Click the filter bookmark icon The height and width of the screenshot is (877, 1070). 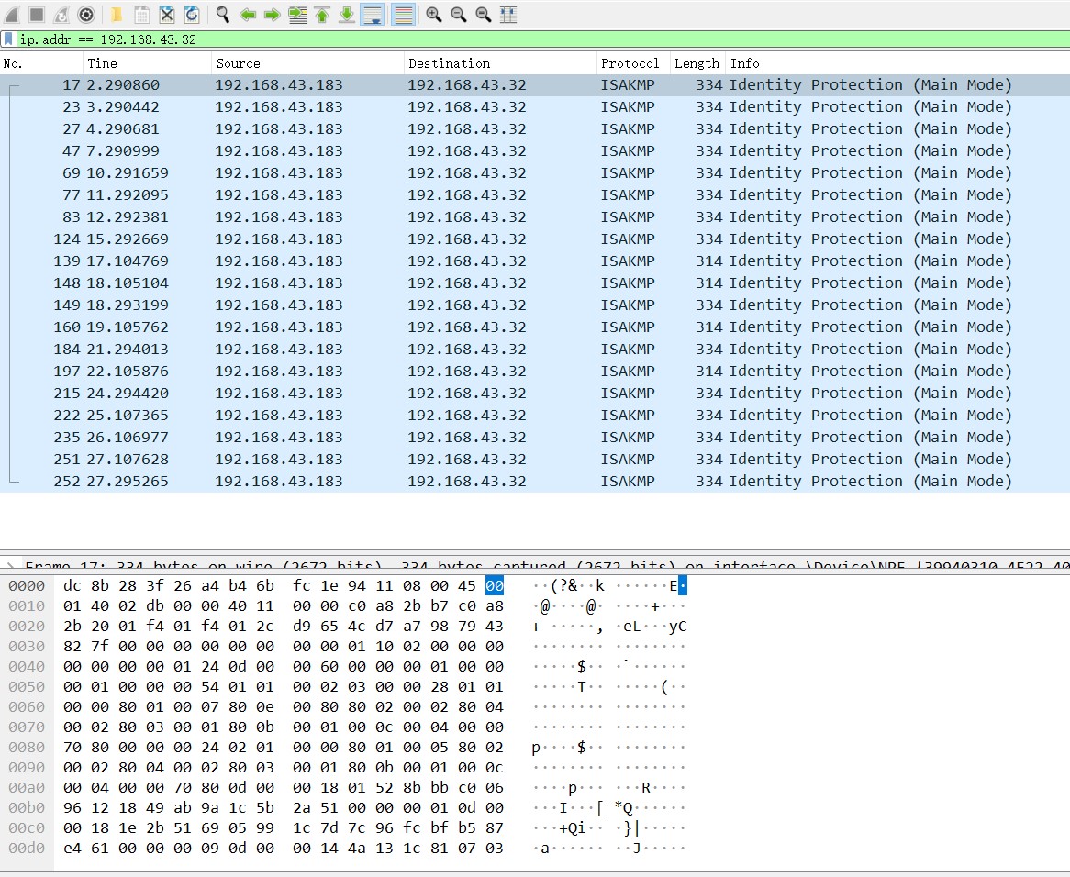pos(8,39)
